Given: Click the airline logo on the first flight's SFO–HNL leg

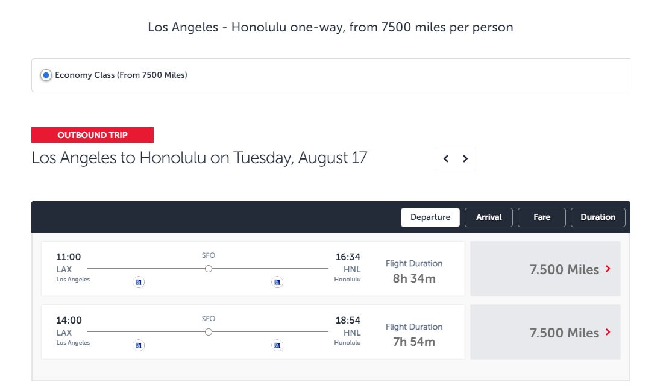Looking at the screenshot, I should [x=277, y=282].
